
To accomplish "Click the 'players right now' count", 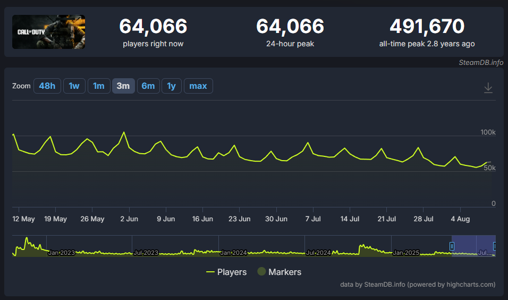I will (x=153, y=26).
